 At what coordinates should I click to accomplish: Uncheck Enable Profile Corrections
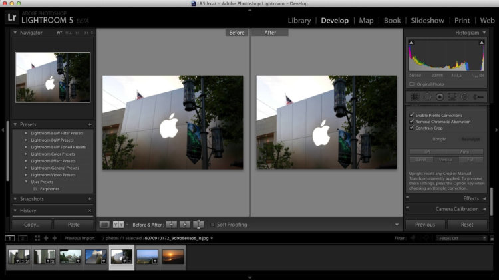coord(411,115)
